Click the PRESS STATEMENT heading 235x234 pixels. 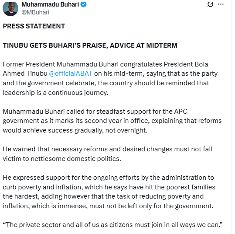(x=34, y=26)
